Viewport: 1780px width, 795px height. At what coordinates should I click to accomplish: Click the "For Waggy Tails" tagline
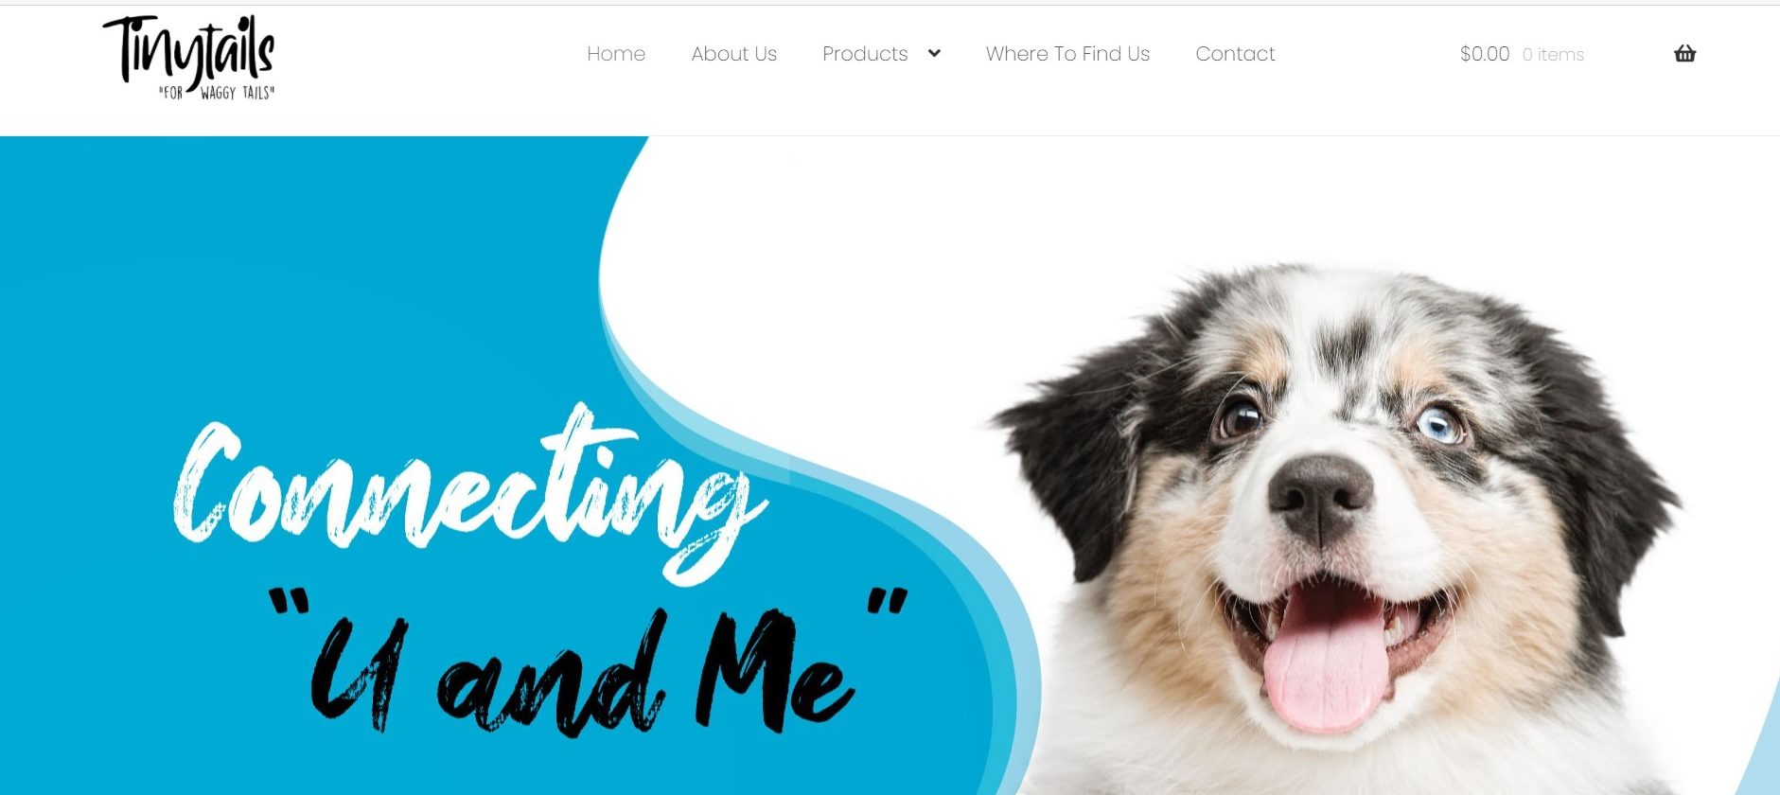tap(217, 93)
